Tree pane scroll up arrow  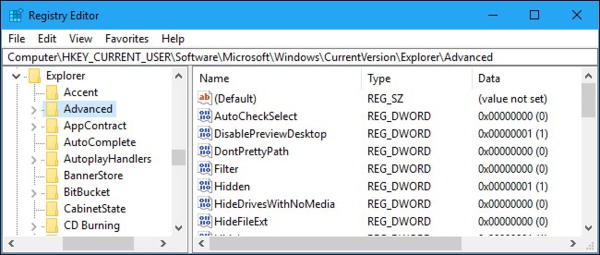178,76
